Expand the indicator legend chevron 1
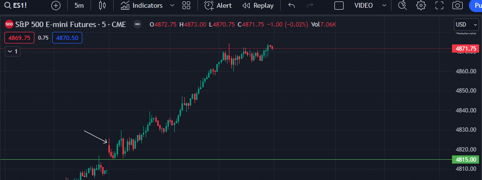The height and width of the screenshot is (180, 482). (x=13, y=52)
